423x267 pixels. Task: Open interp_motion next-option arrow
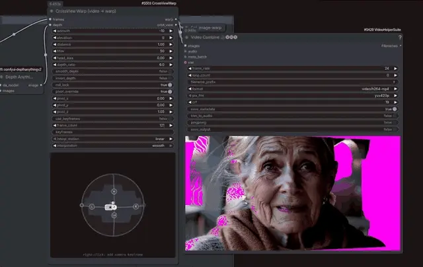pyautogui.click(x=171, y=139)
